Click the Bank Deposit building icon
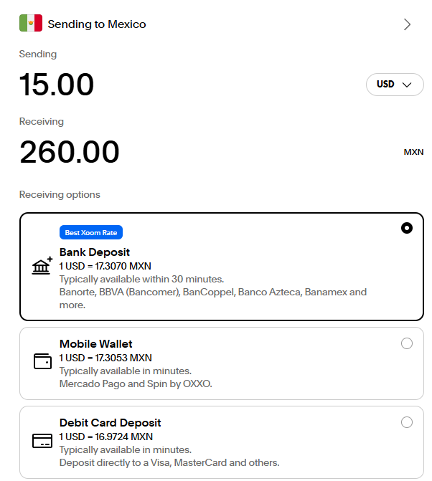The image size is (432, 481). click(x=42, y=266)
